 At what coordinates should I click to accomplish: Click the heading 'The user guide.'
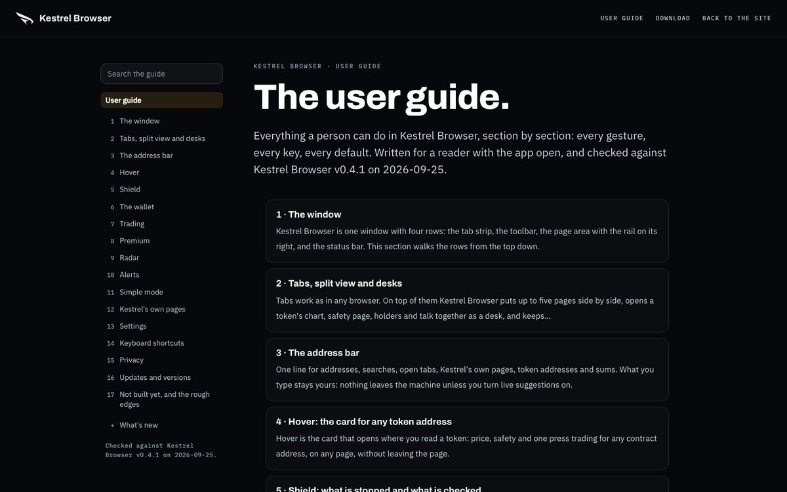coord(382,97)
